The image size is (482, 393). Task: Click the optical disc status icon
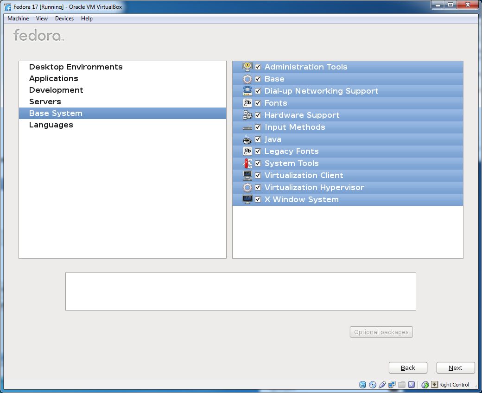click(x=373, y=384)
